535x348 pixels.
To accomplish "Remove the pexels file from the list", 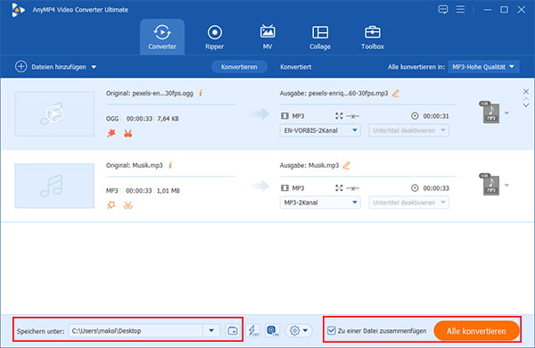I will pos(526,91).
